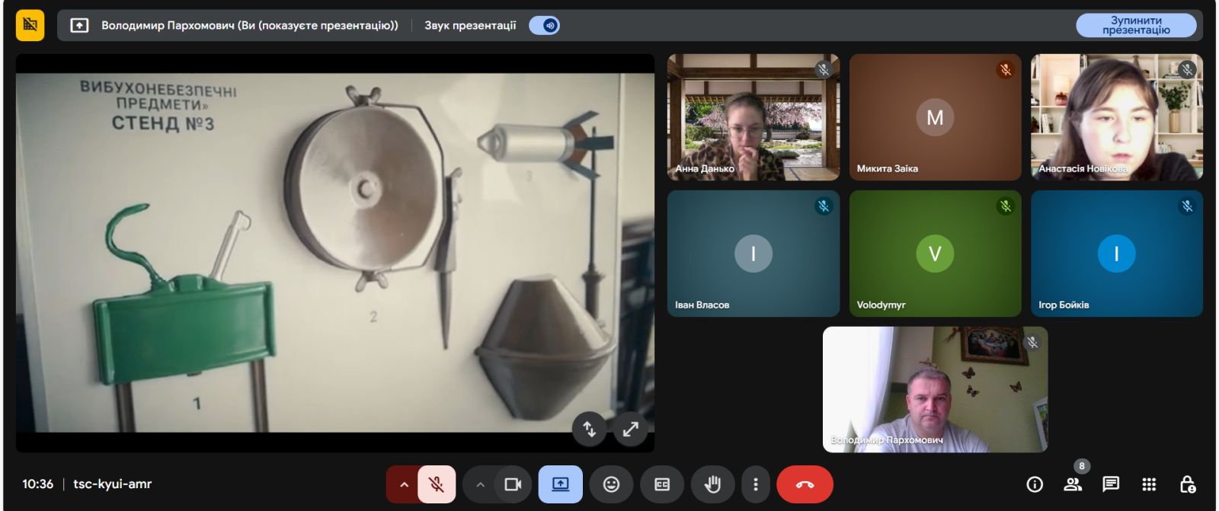
Task: Open the chat messages panel
Action: point(1111,484)
